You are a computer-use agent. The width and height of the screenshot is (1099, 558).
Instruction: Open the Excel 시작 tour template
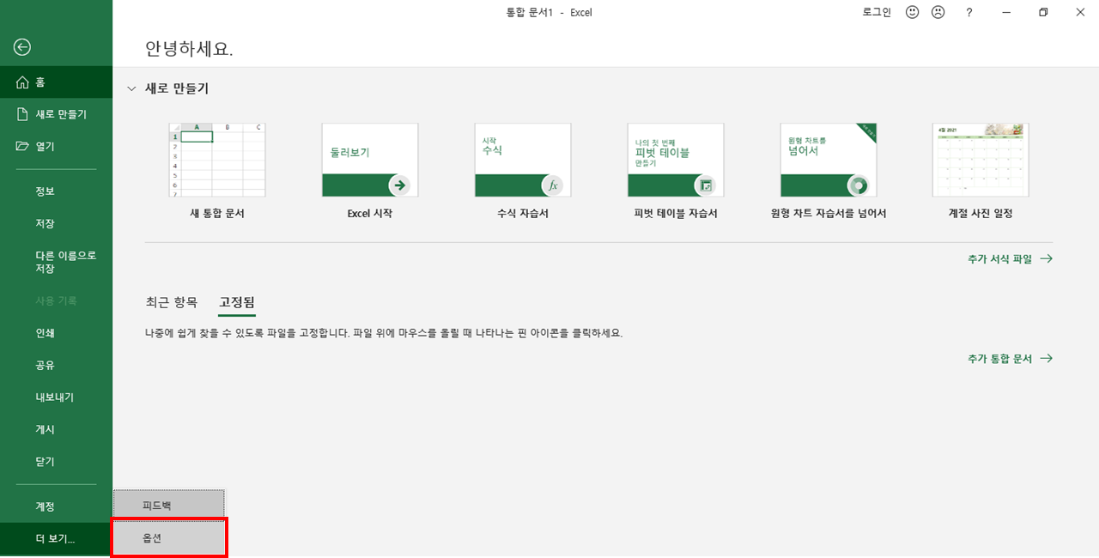(370, 172)
